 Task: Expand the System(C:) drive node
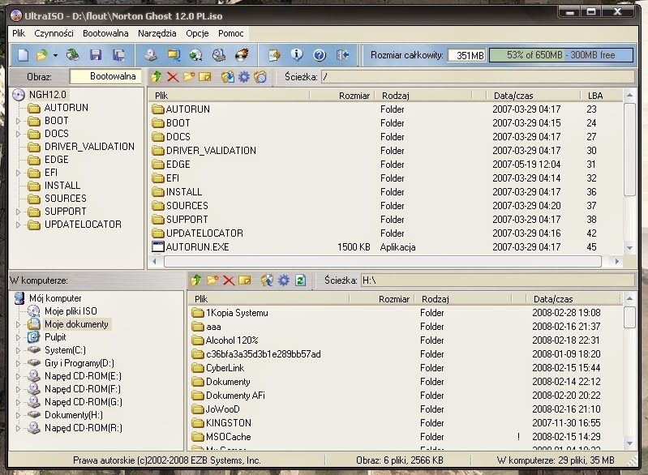pos(18,350)
